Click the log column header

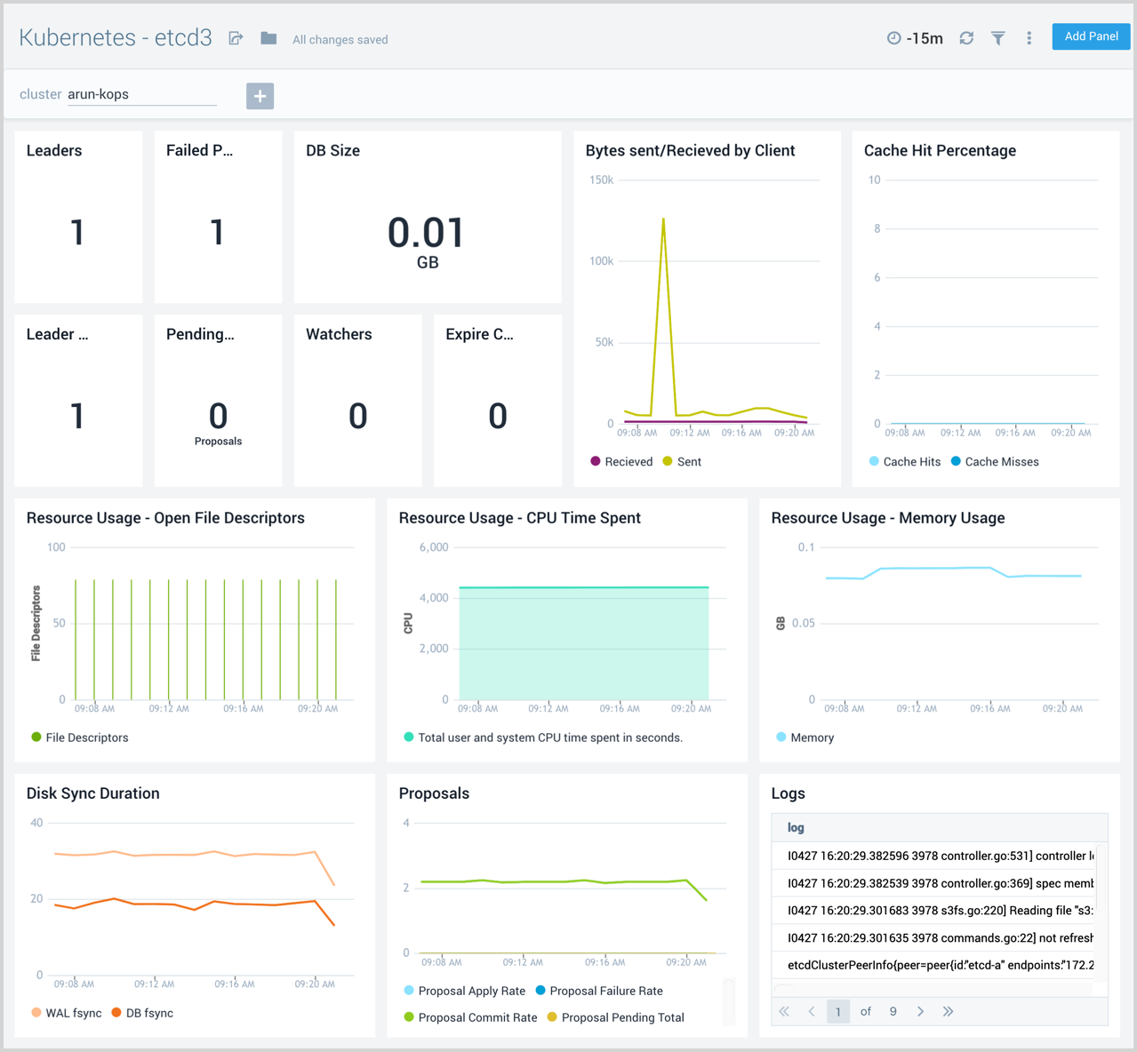[796, 827]
